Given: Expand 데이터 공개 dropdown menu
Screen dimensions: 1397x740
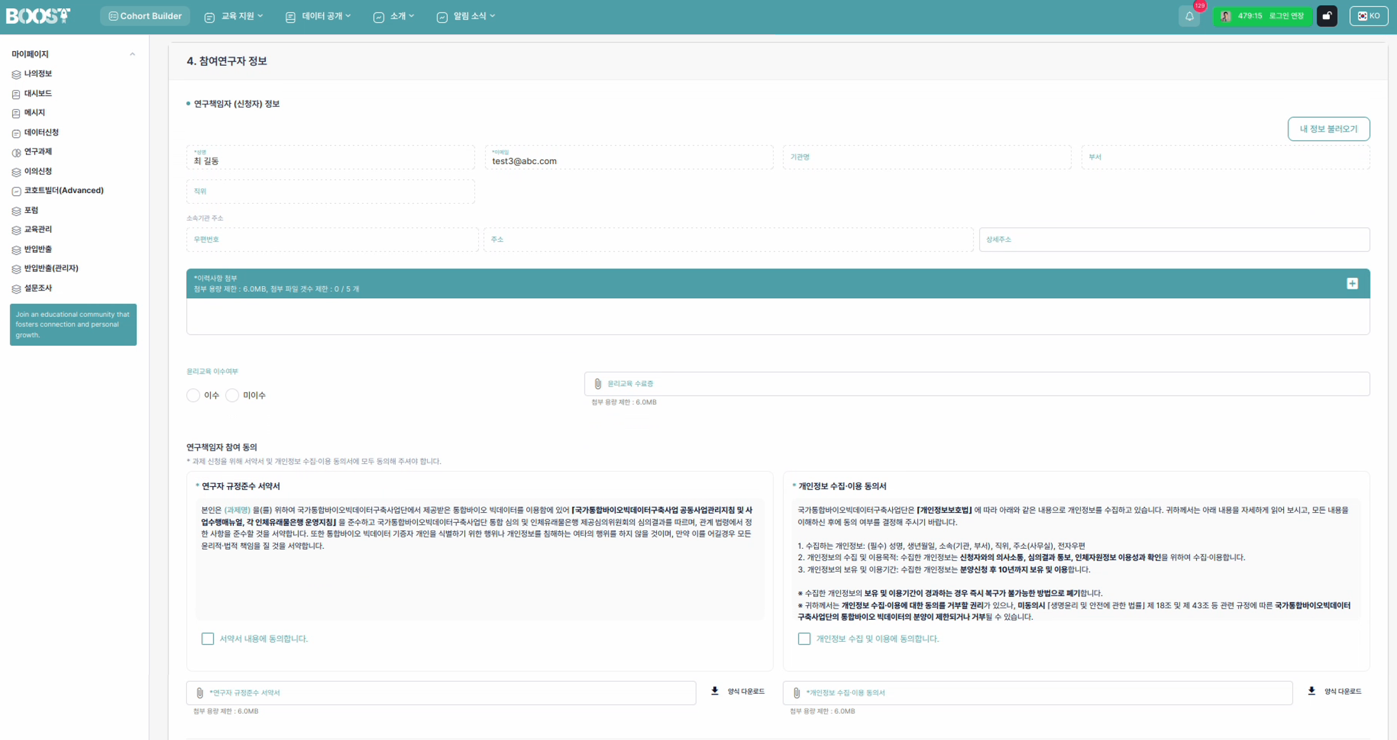Looking at the screenshot, I should [x=319, y=16].
